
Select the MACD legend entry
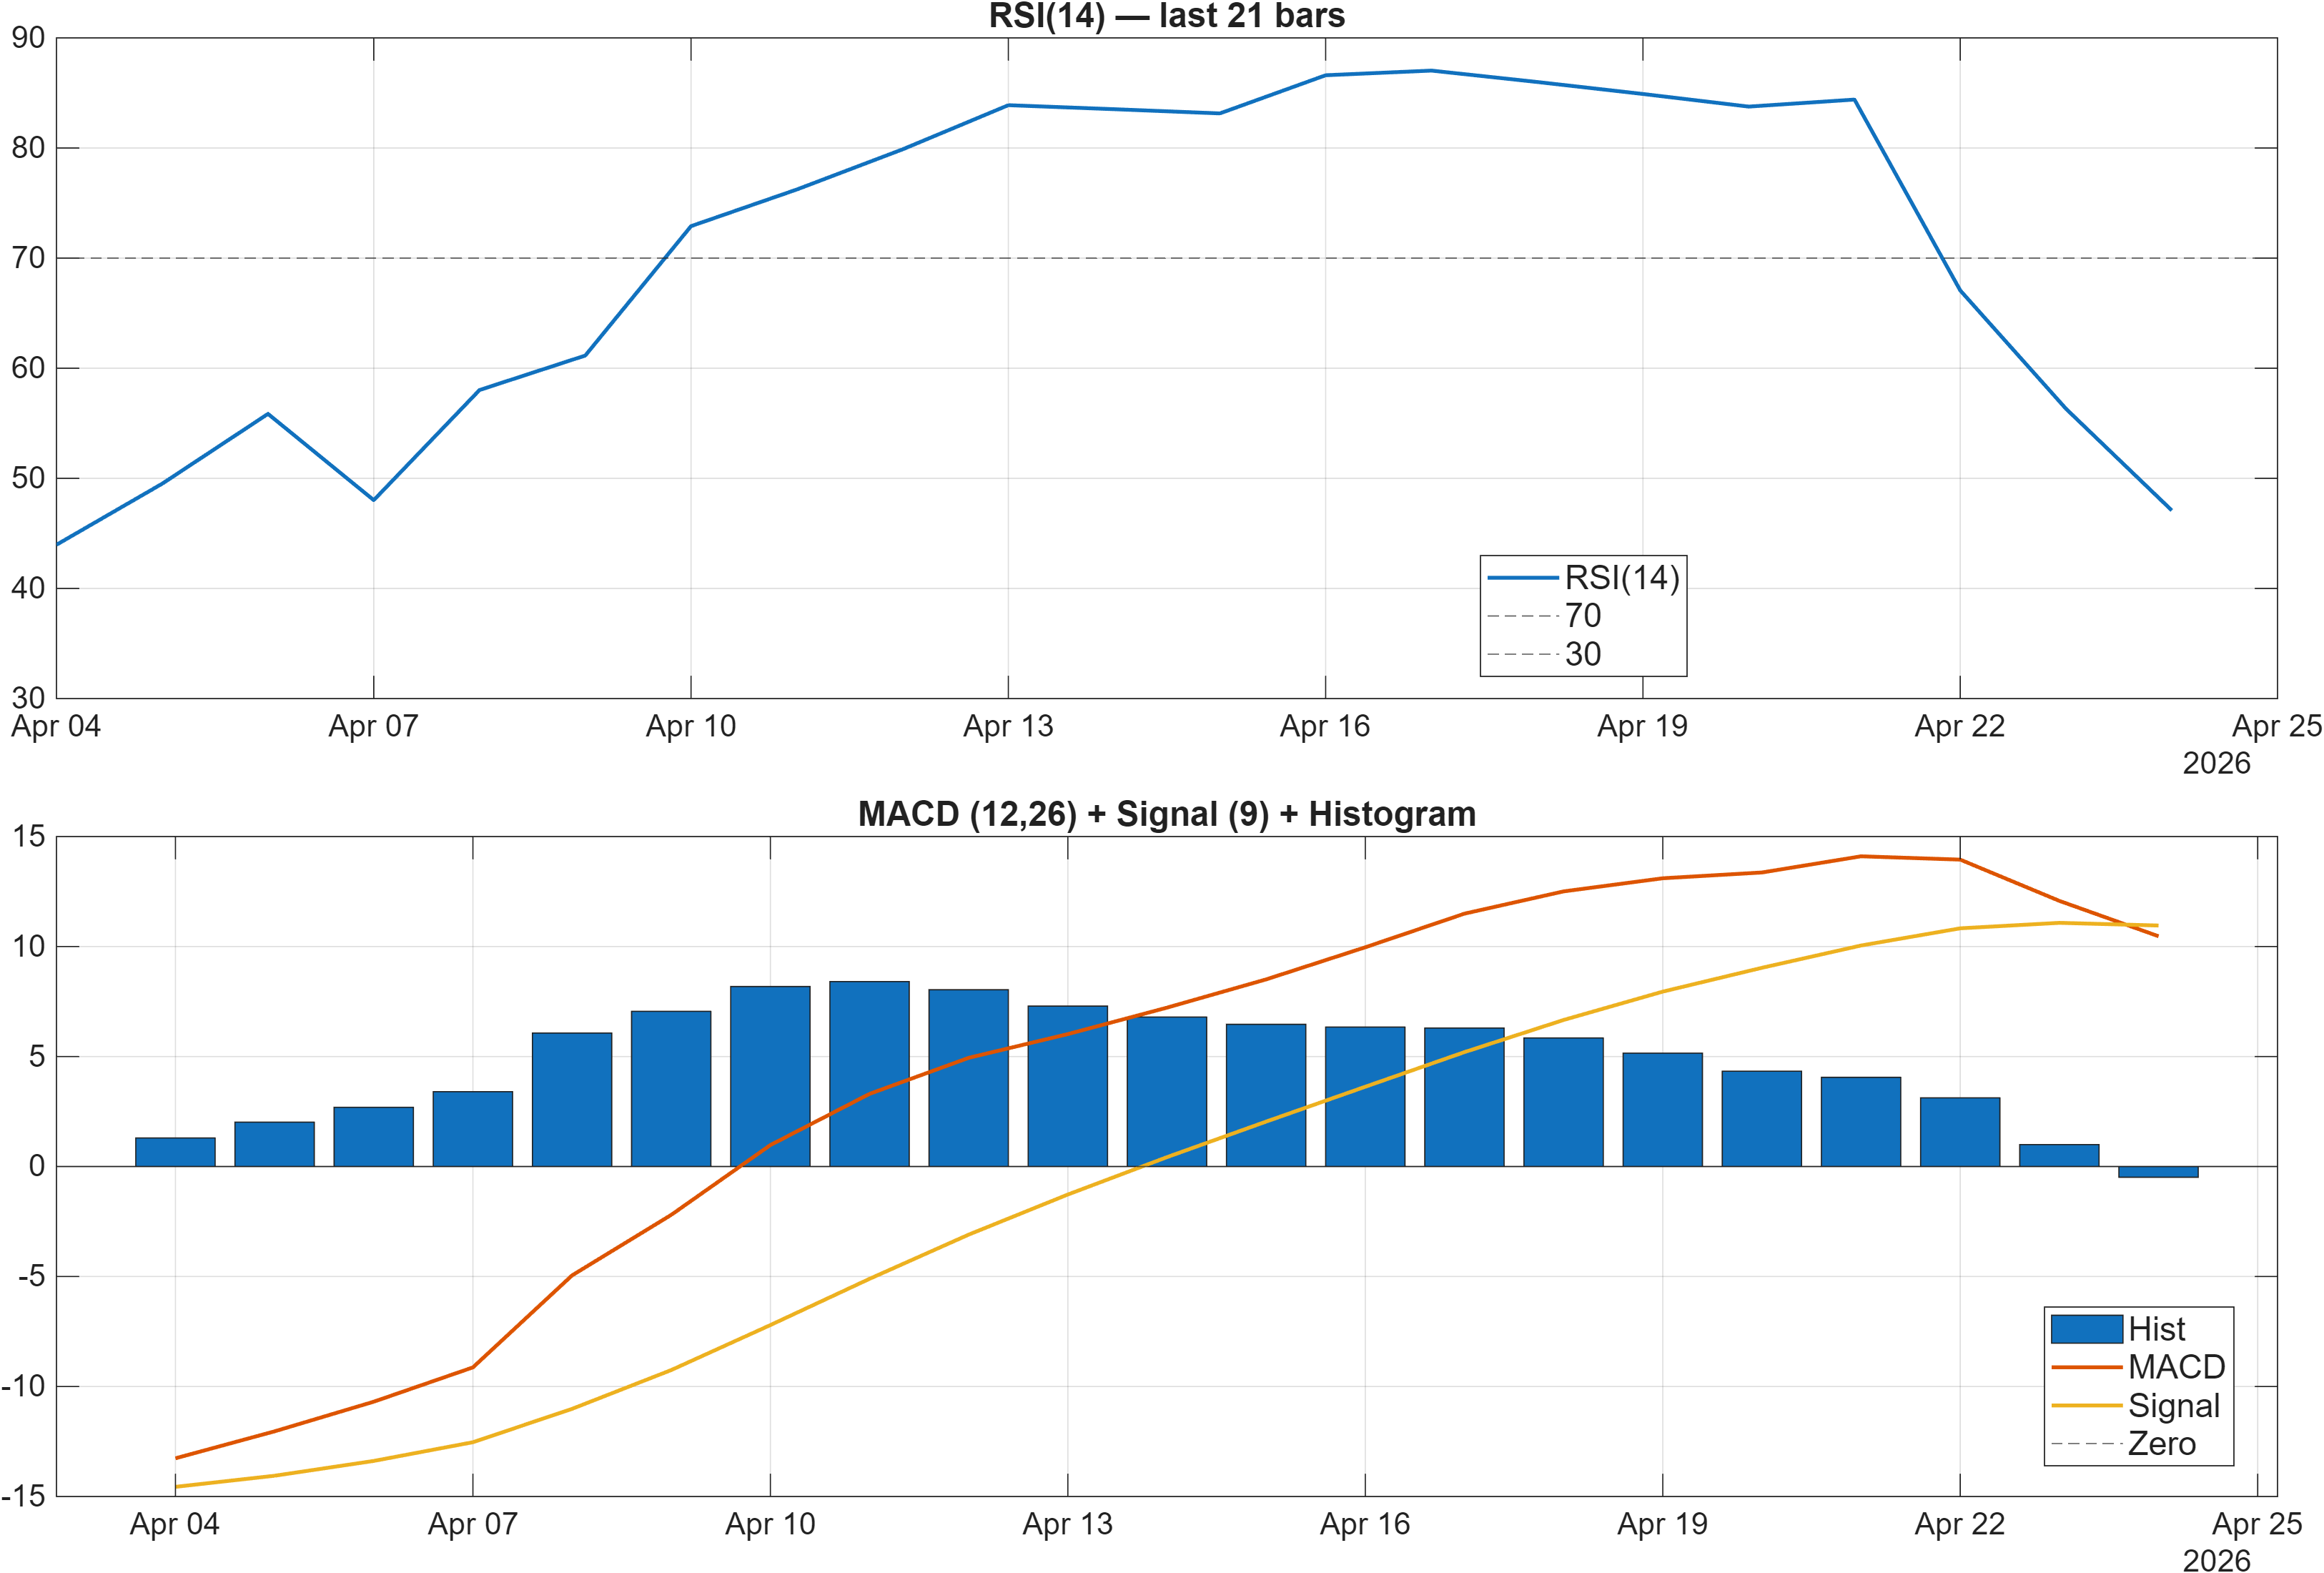point(2138,1367)
